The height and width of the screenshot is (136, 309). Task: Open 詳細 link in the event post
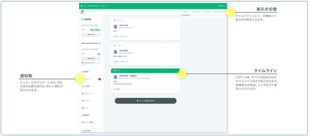pyautogui.click(x=117, y=89)
